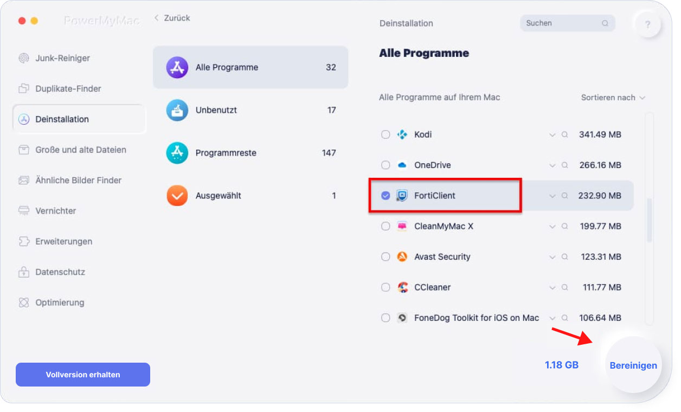Click the search icon beside CCleaner size
The width and height of the screenshot is (681, 412).
click(x=564, y=287)
